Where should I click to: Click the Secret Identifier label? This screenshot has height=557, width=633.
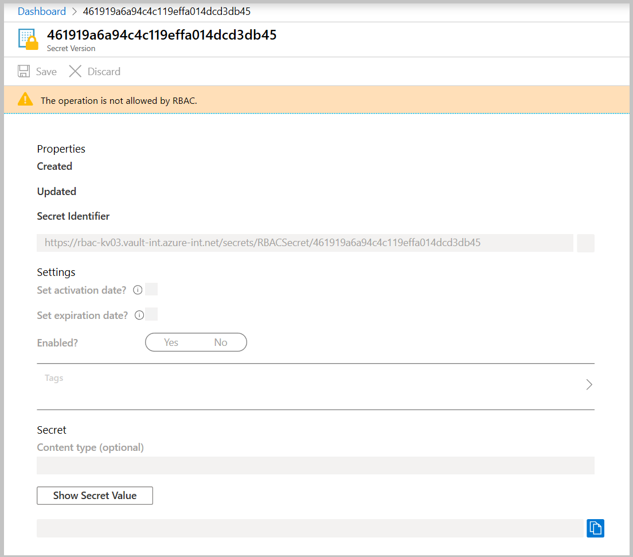73,216
